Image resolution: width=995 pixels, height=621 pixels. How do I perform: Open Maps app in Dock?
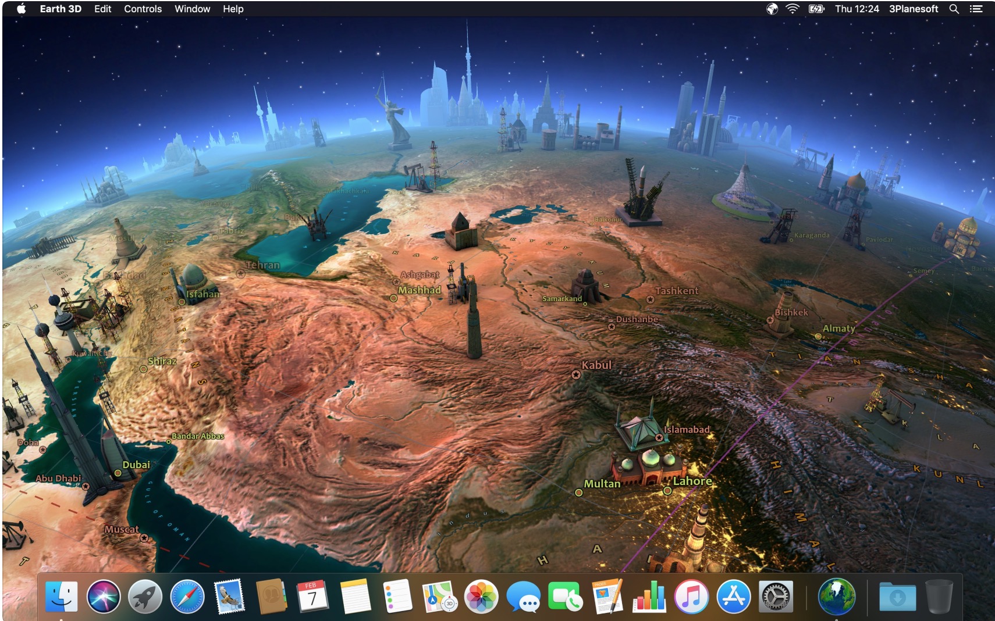439,597
